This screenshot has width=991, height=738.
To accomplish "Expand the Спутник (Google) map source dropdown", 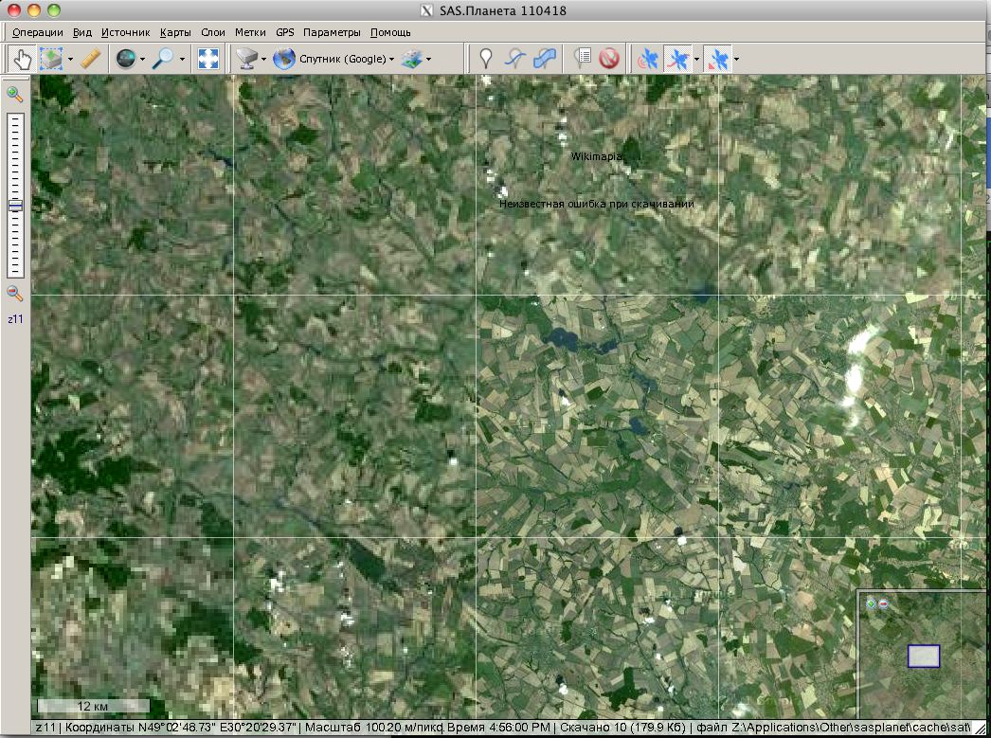I will click(x=392, y=60).
